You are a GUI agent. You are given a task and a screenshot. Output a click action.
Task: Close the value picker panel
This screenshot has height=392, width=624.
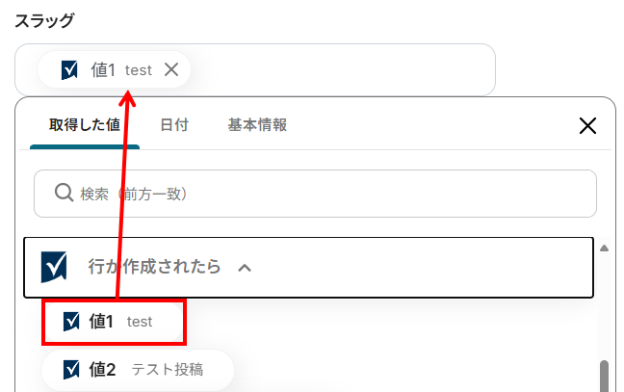click(x=587, y=125)
